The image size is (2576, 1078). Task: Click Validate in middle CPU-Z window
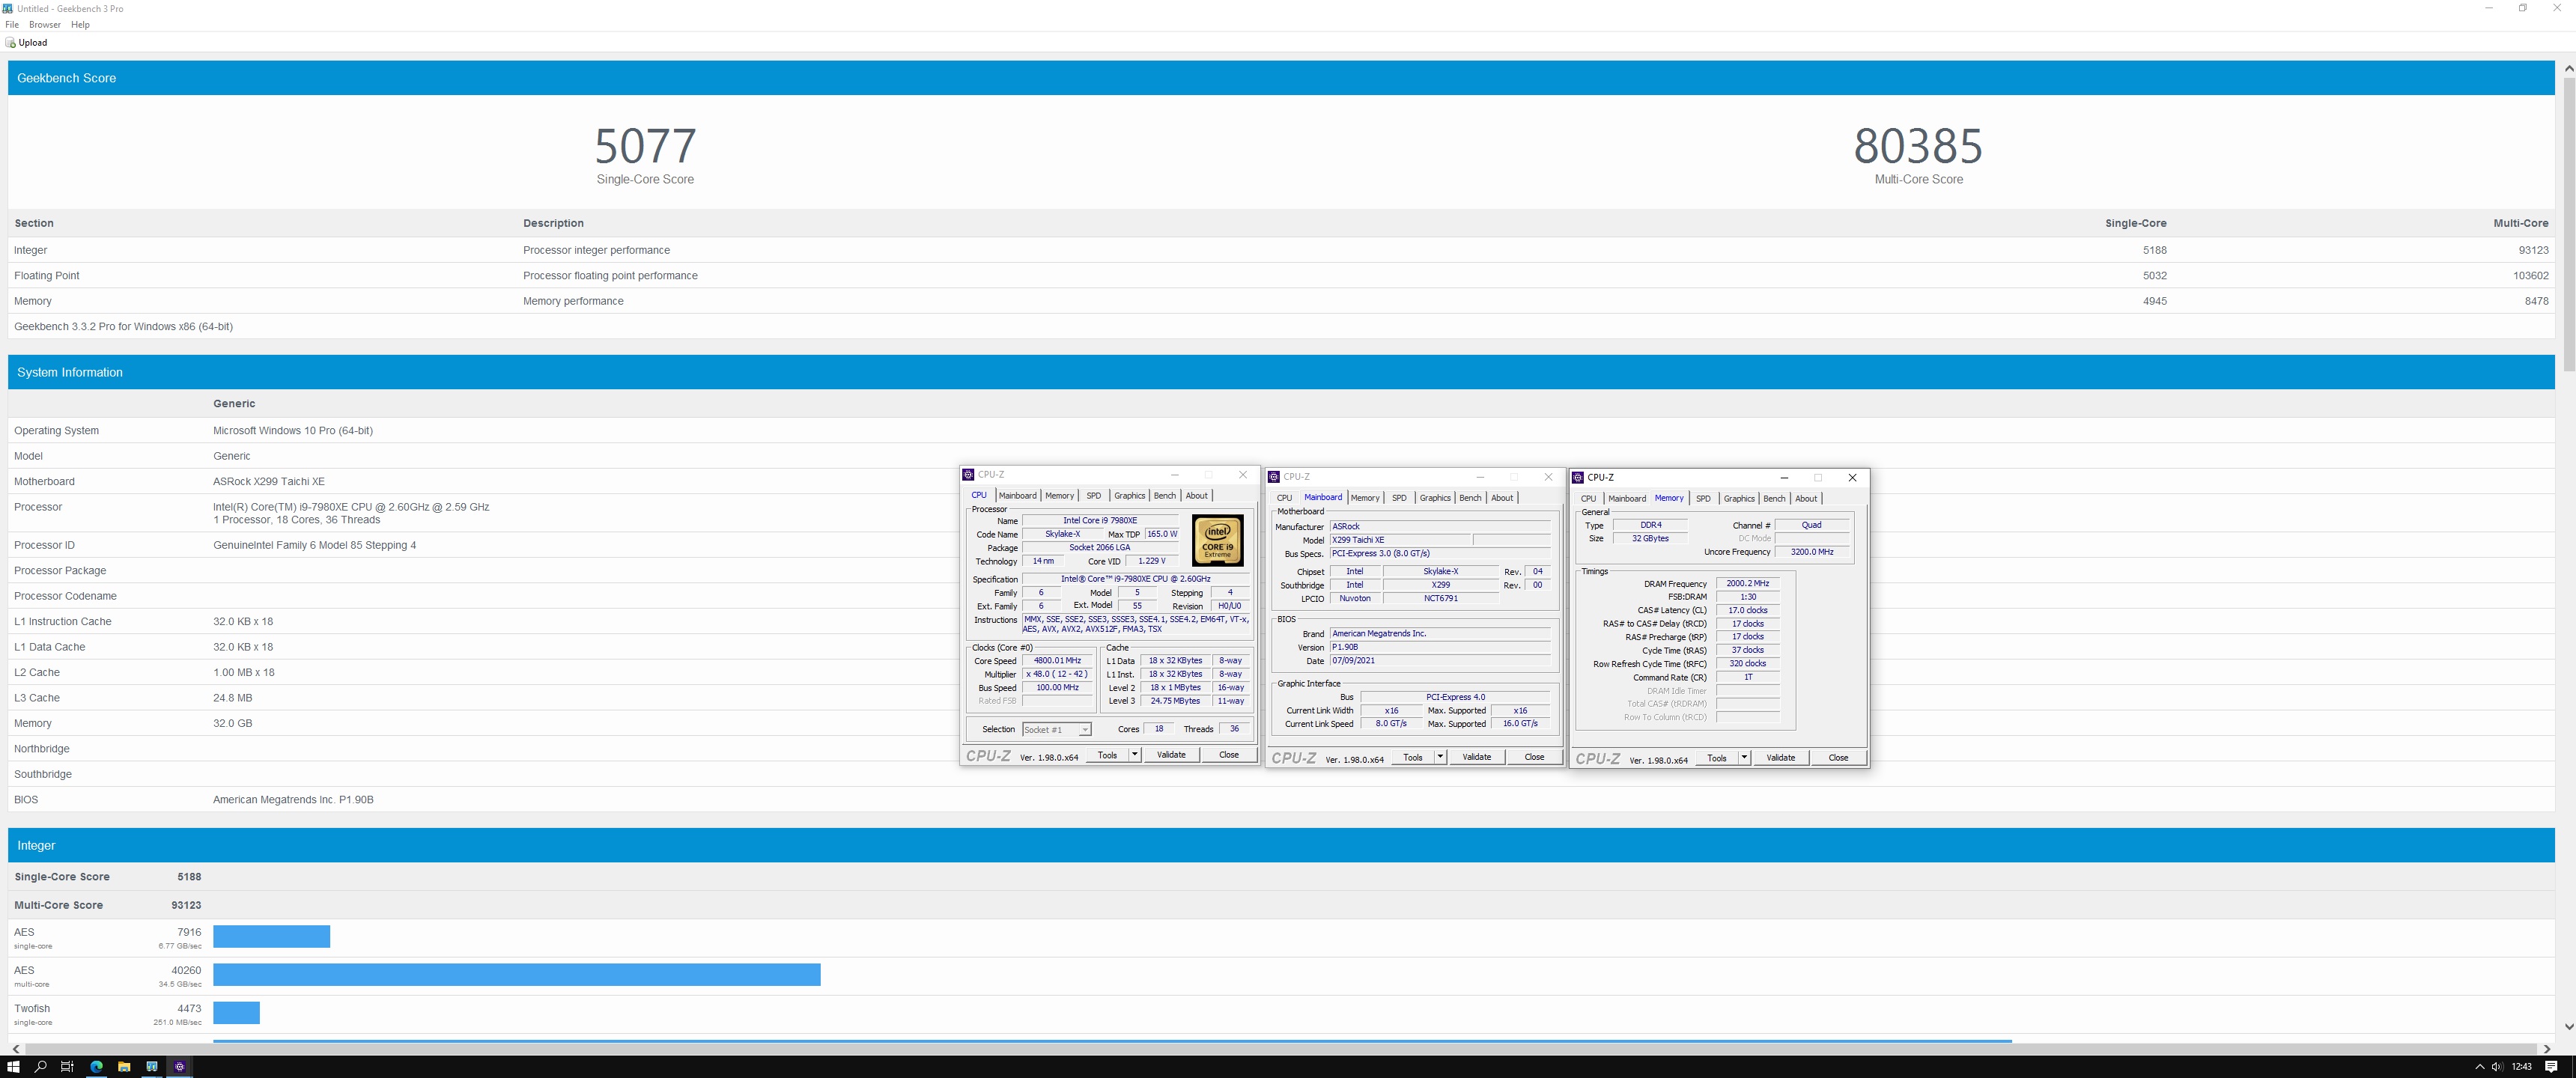[1477, 757]
